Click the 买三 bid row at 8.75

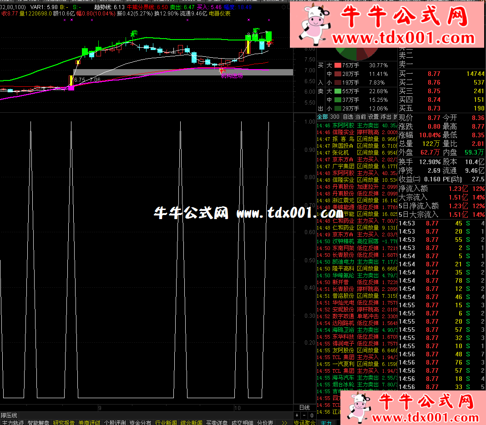[x=441, y=91]
